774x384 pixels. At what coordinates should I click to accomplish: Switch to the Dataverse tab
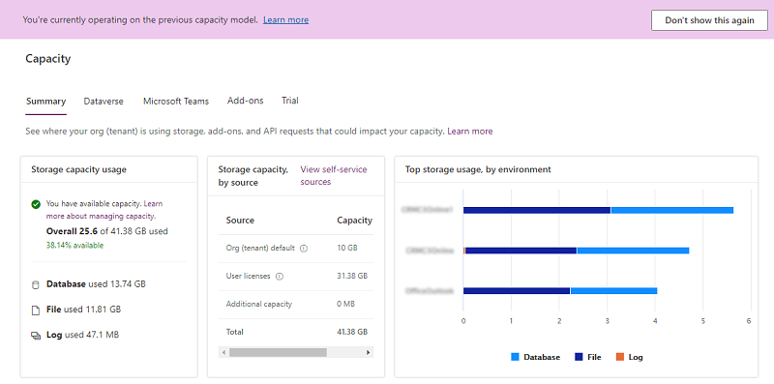(104, 102)
